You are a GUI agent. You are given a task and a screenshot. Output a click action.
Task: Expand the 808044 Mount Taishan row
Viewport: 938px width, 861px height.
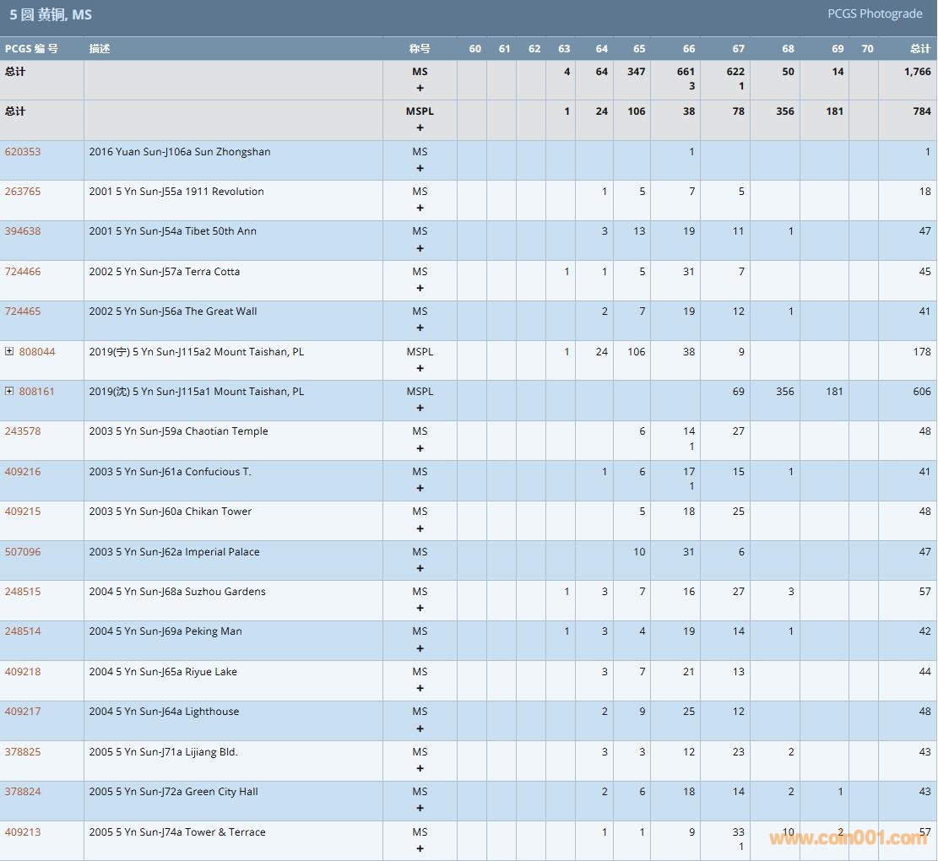9,352
